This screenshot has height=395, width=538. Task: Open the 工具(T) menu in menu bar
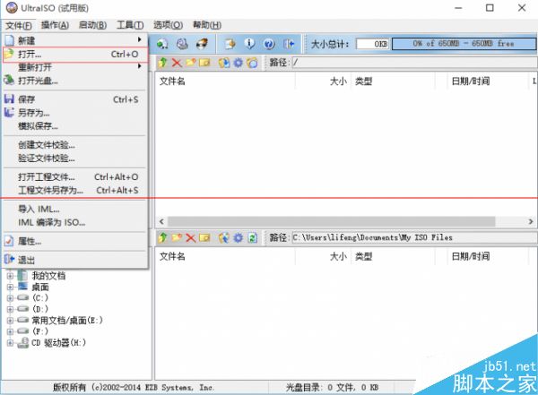tap(131, 25)
